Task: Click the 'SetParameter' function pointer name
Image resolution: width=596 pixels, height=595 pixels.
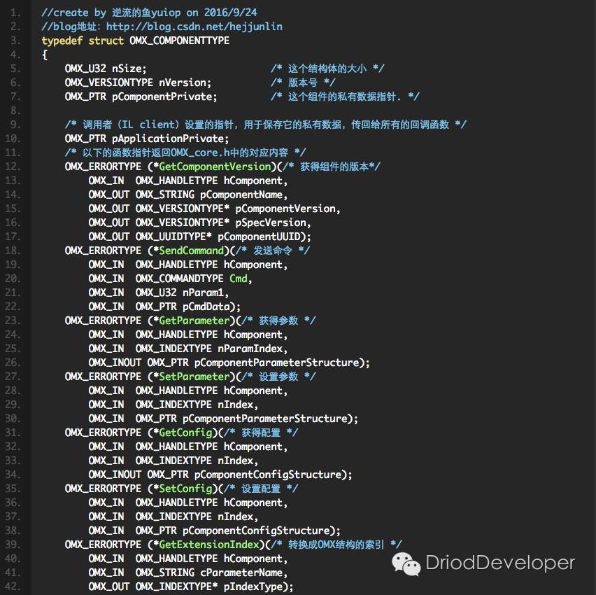Action: coord(194,377)
